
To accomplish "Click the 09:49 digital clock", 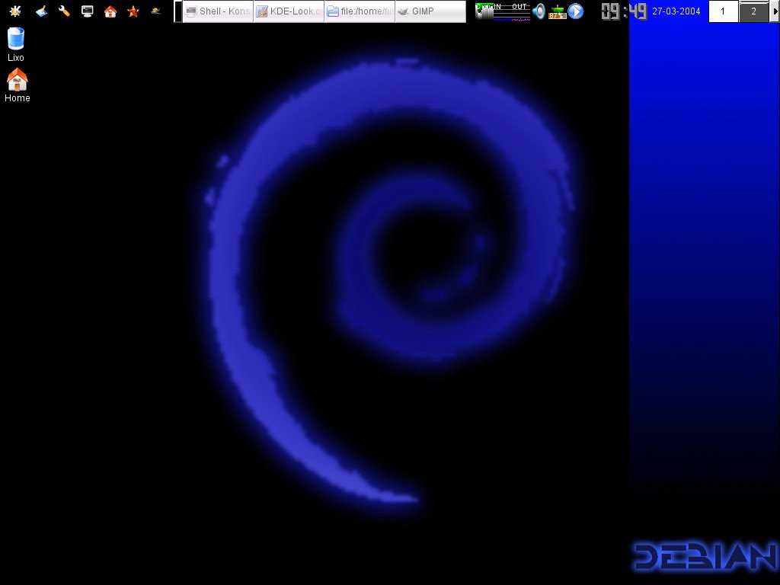I will [623, 11].
